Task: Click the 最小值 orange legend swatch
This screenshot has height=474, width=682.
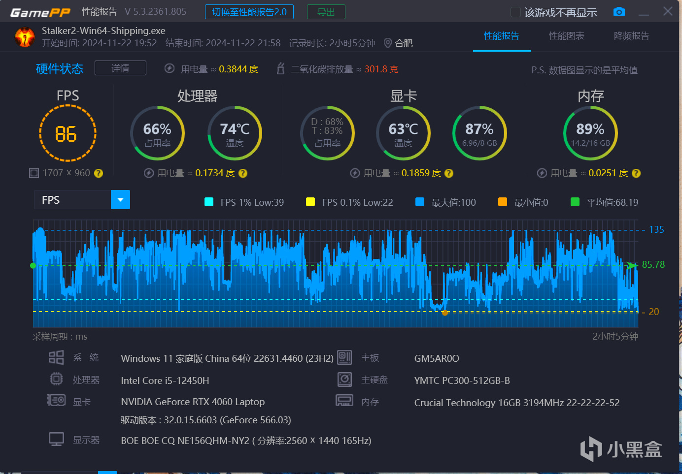Action: (x=503, y=202)
